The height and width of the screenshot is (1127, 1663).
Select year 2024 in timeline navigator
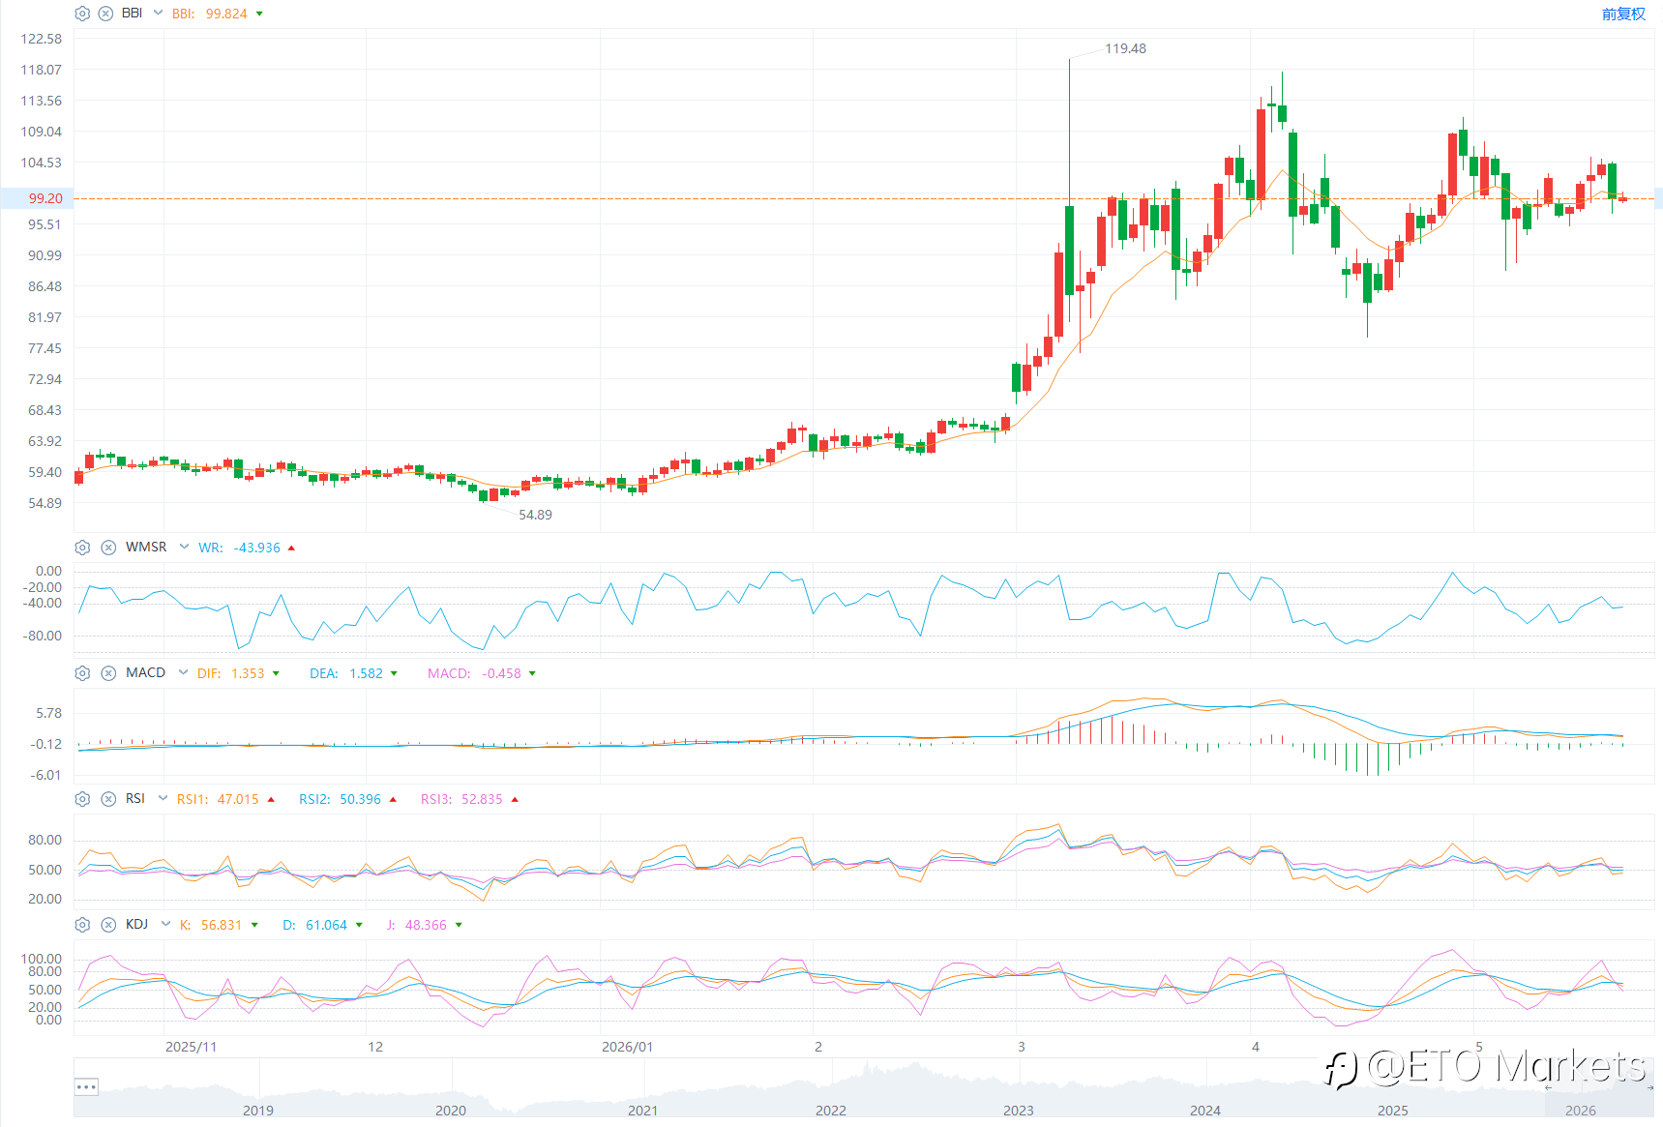coord(1204,1110)
